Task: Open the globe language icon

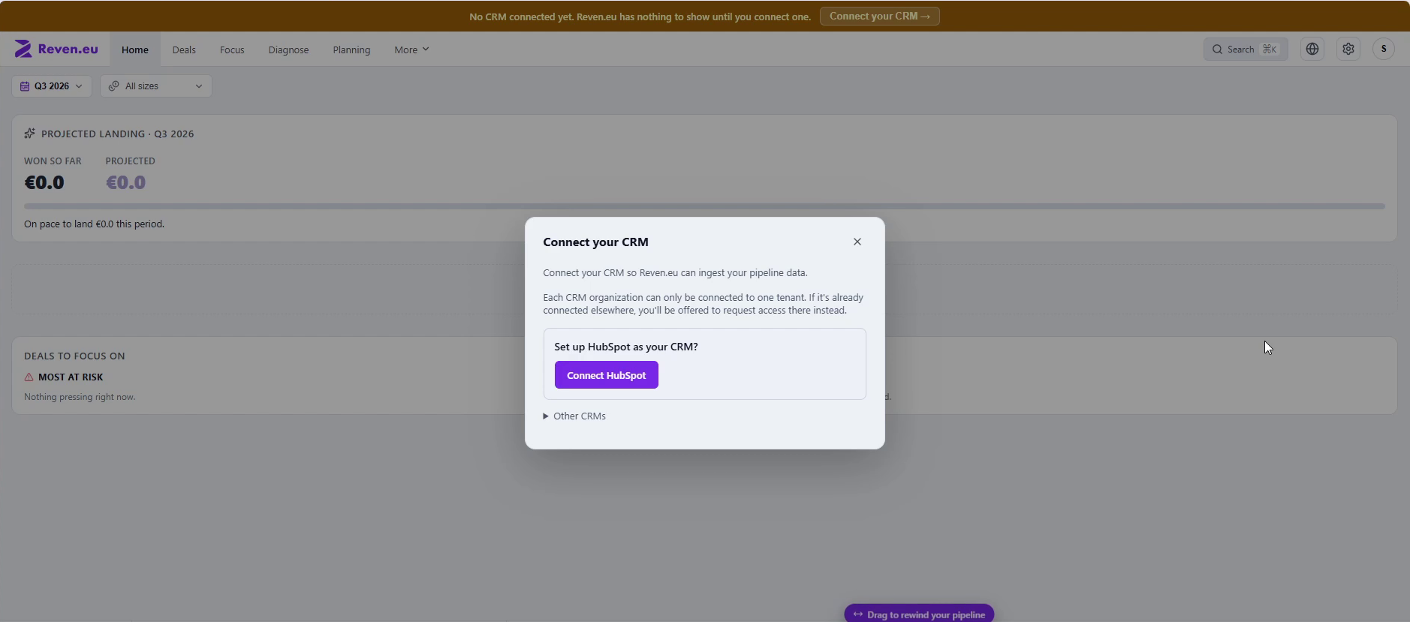Action: click(x=1312, y=49)
